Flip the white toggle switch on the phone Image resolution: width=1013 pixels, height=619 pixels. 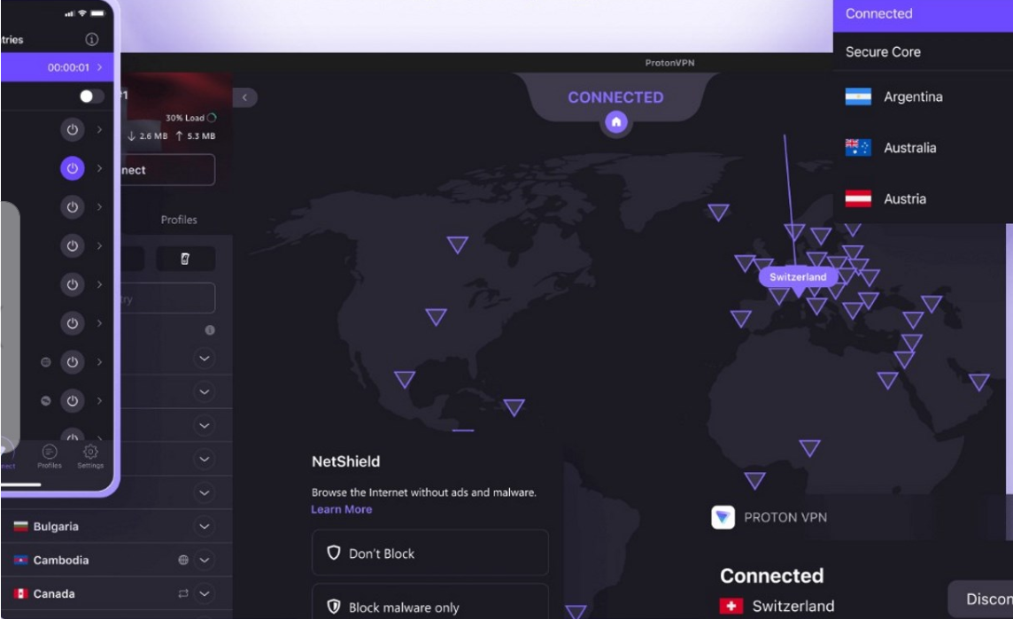[91, 97]
